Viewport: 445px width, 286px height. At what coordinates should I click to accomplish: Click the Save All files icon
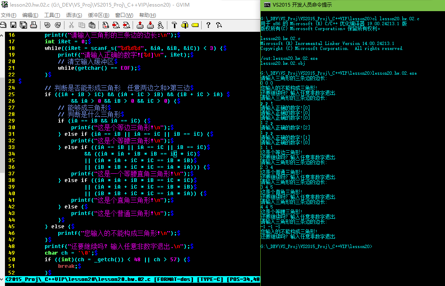tap(23, 25)
